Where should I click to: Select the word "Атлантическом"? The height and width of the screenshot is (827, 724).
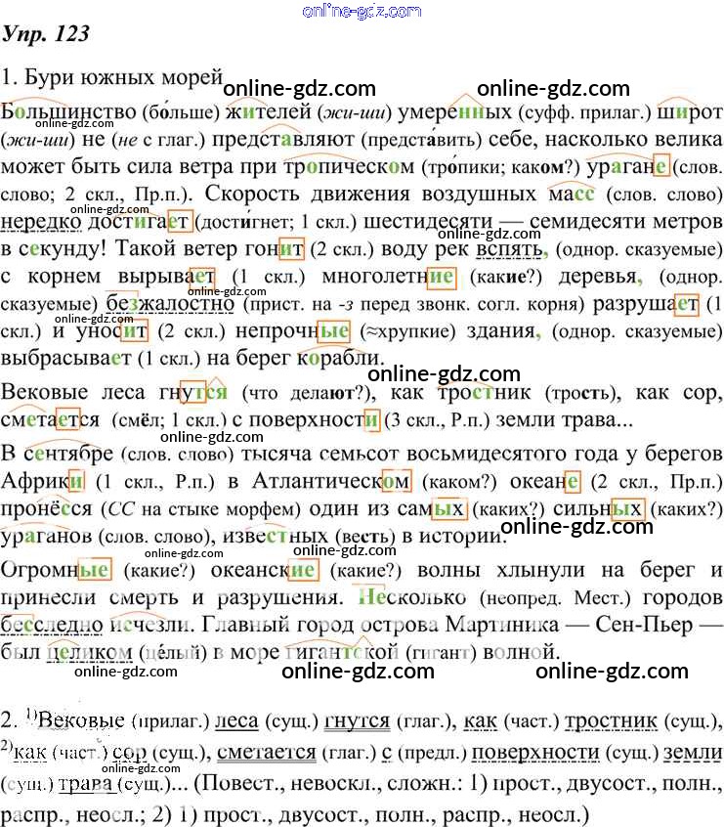[331, 482]
